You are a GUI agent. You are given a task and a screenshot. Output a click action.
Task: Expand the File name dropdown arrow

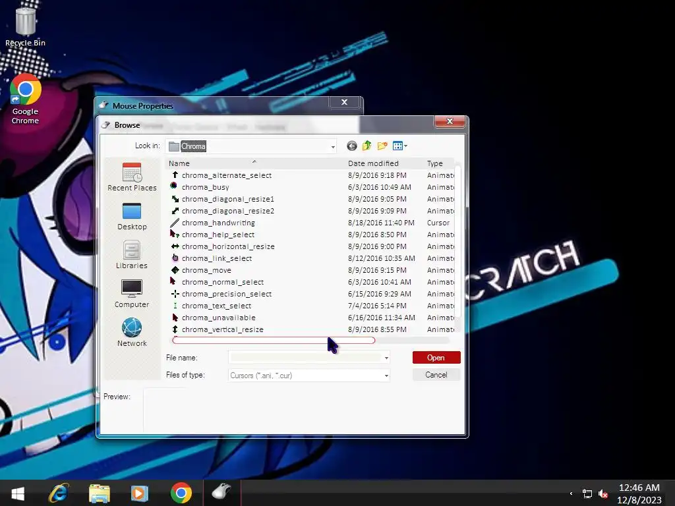coord(386,358)
